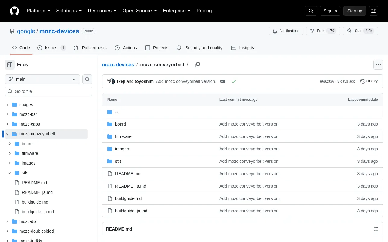Screen dimensions: 388x242
Task: Open the Actions tab
Action: [x=126, y=48]
